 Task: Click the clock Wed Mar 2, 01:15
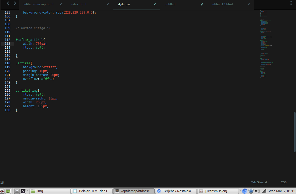[282, 191]
